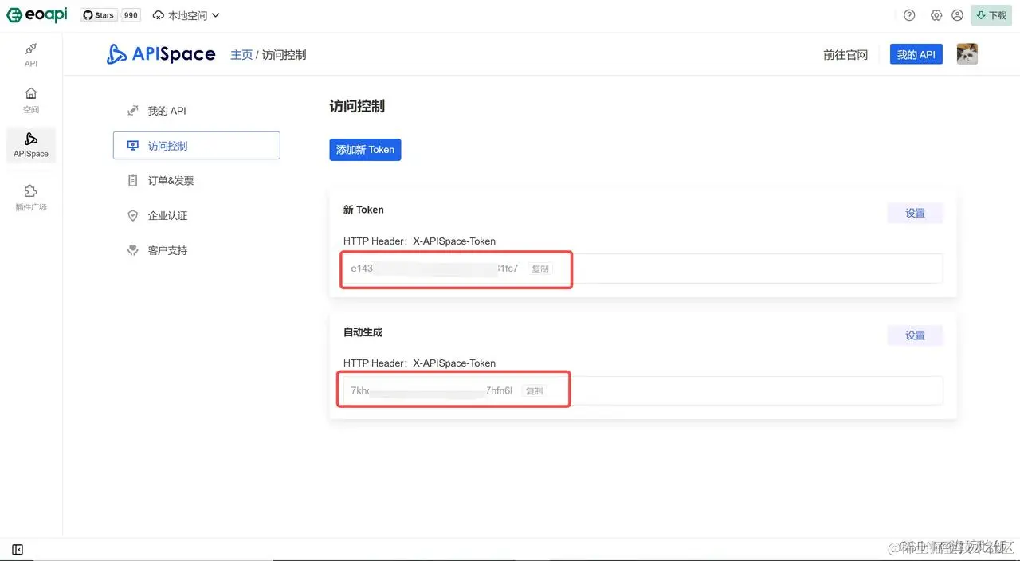The width and height of the screenshot is (1020, 561).
Task: Click the 下载 download button
Action: 991,15
